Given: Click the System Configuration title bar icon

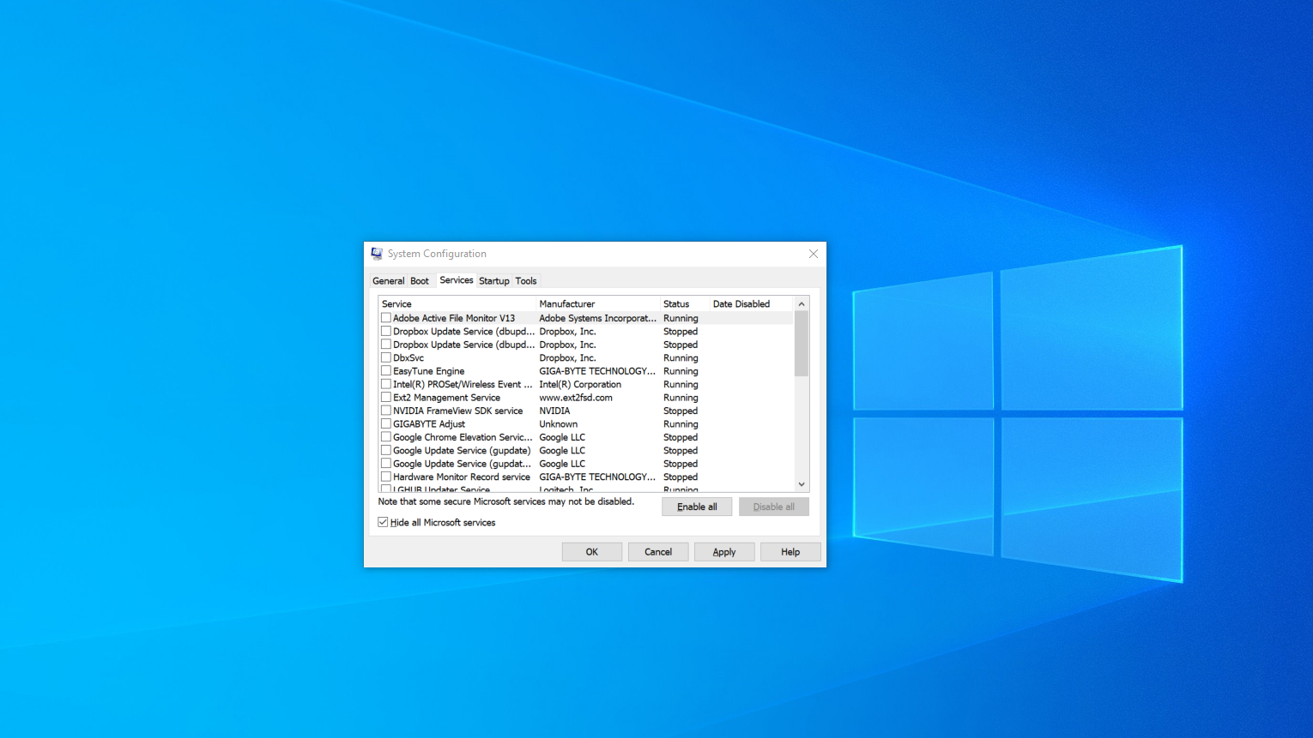Looking at the screenshot, I should point(377,253).
